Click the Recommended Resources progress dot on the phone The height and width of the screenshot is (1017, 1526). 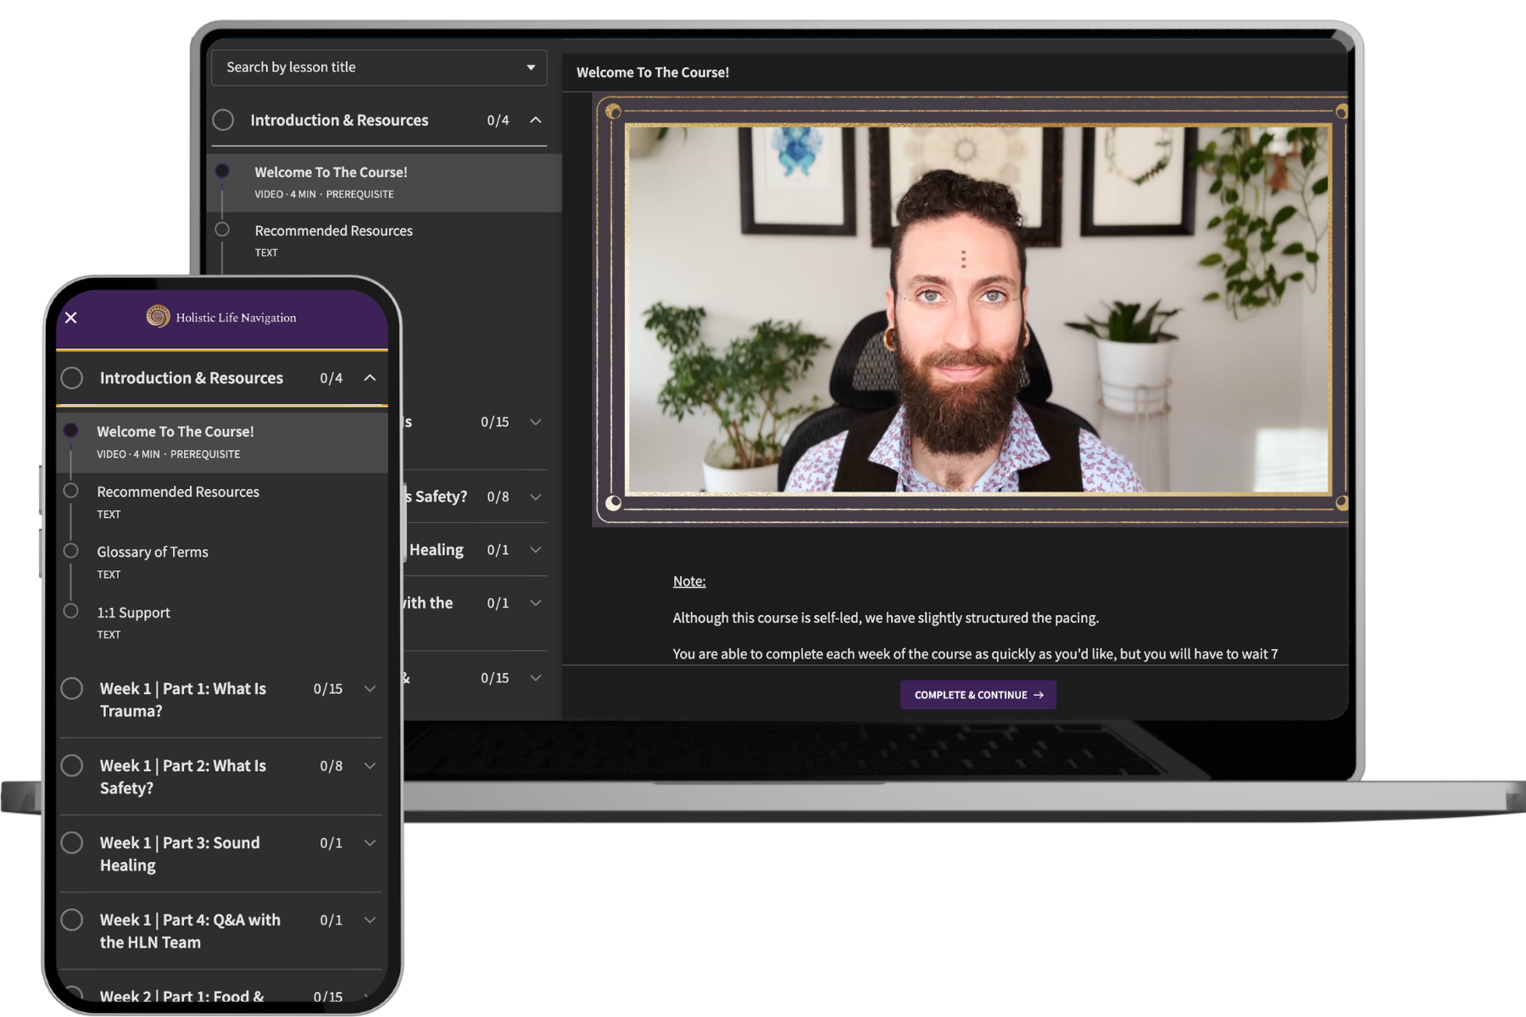(71, 491)
